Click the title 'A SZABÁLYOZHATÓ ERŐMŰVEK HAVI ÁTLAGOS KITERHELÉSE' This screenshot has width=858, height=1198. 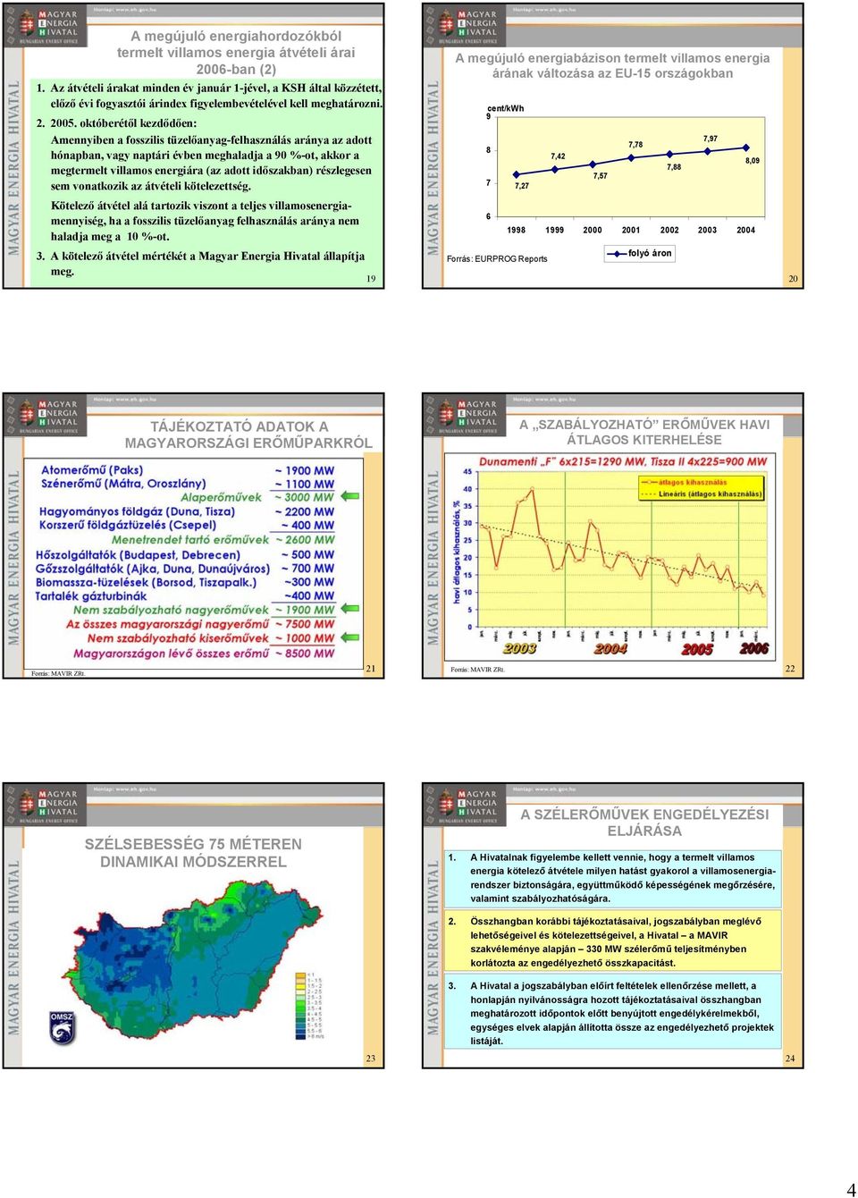point(644,432)
